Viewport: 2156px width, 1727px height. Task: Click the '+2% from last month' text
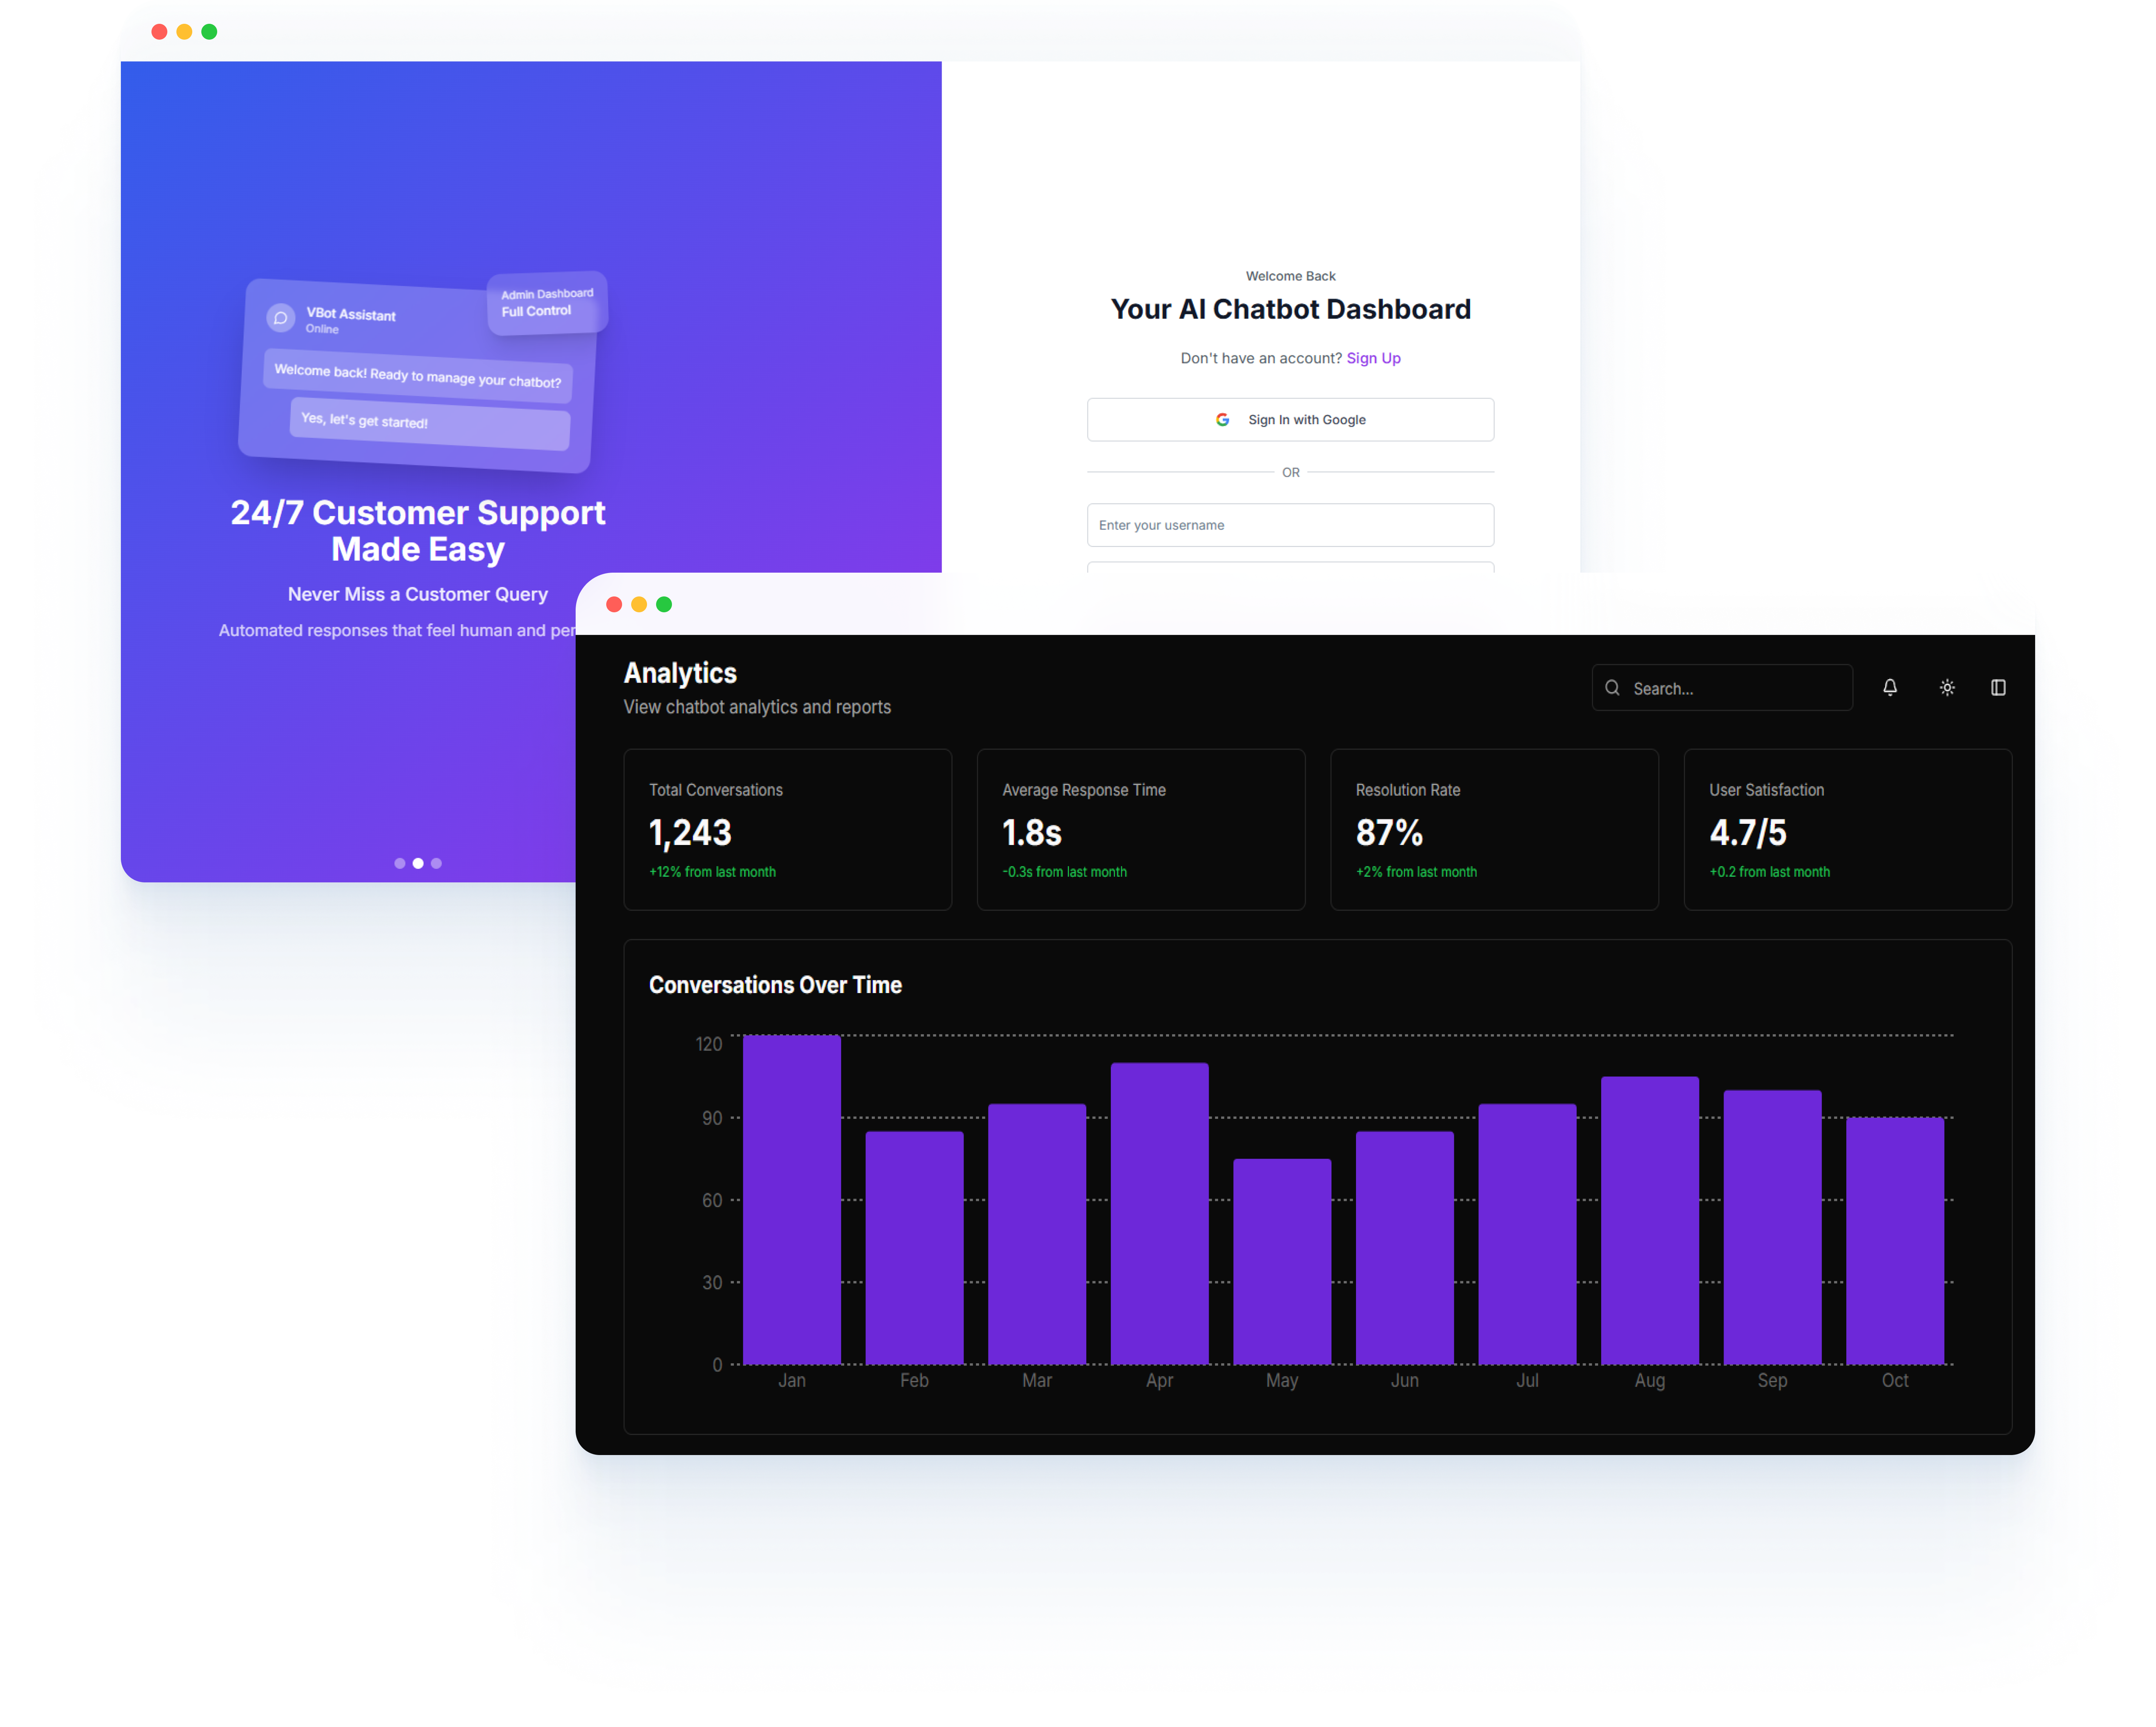(x=1416, y=872)
